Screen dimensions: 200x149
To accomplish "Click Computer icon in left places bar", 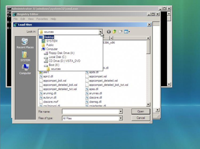I will 25,69.
